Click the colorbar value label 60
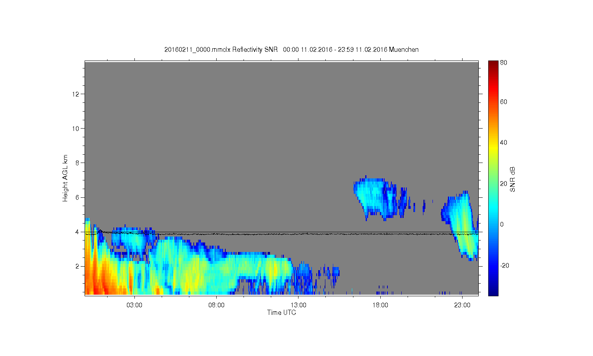 (x=504, y=102)
